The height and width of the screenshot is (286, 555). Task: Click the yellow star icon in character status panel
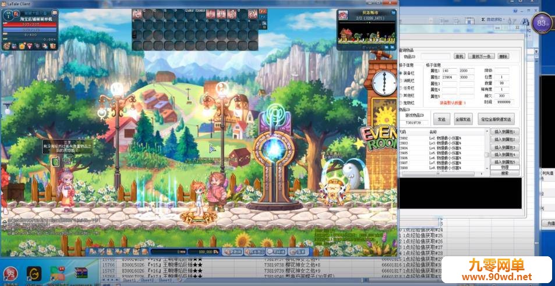tap(22, 46)
